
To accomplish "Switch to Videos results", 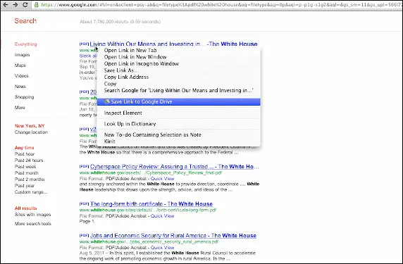I will (22, 76).
